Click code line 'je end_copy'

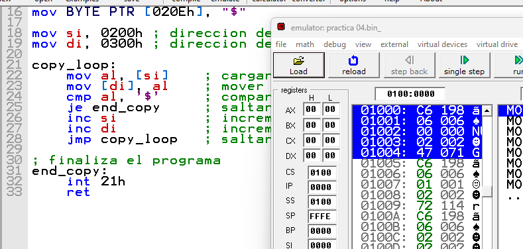click(x=113, y=108)
